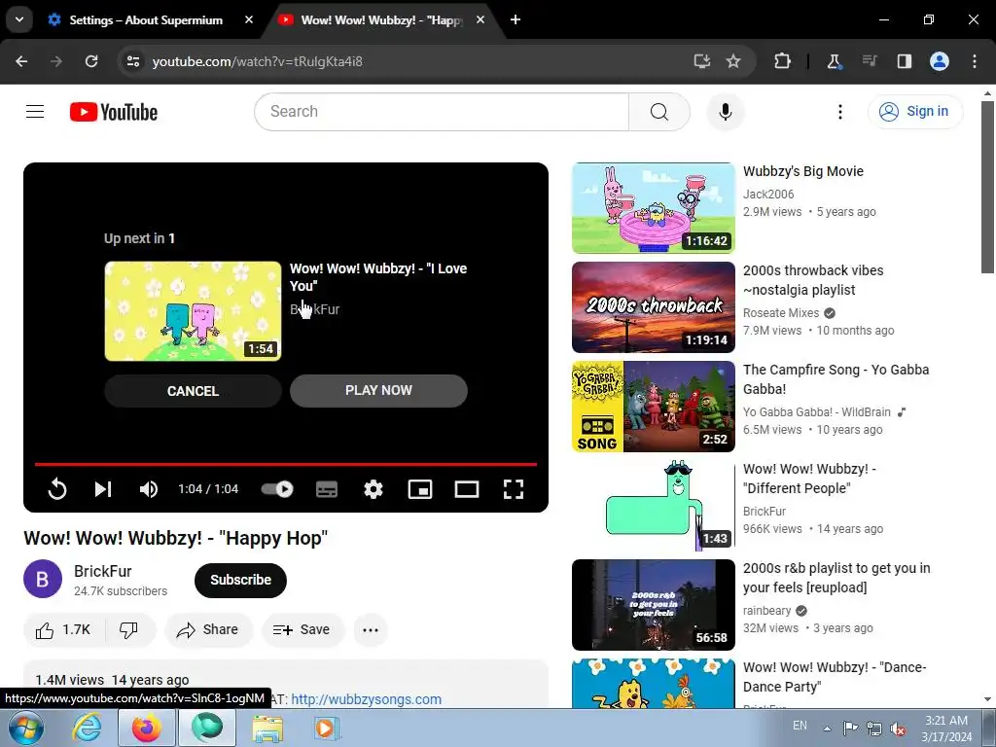Toggle subtitles with the captions icon

[x=327, y=489]
